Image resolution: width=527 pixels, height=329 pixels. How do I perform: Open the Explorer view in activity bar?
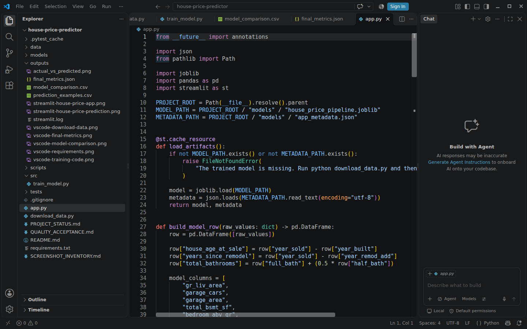[10, 21]
